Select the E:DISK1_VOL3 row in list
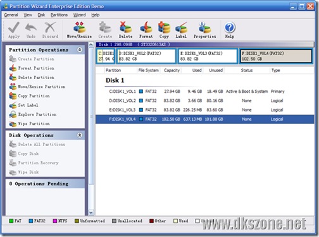Viewport: 319px width, 237px height. click(x=204, y=110)
